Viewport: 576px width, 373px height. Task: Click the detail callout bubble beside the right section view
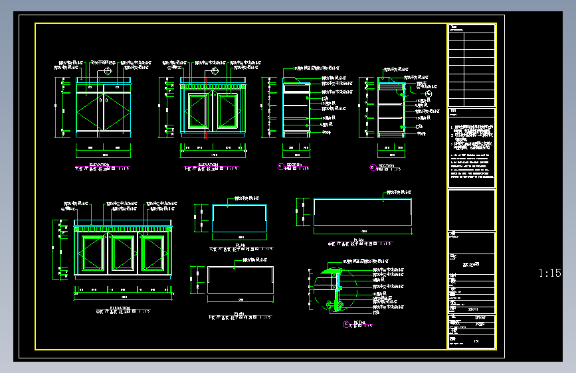(429, 94)
